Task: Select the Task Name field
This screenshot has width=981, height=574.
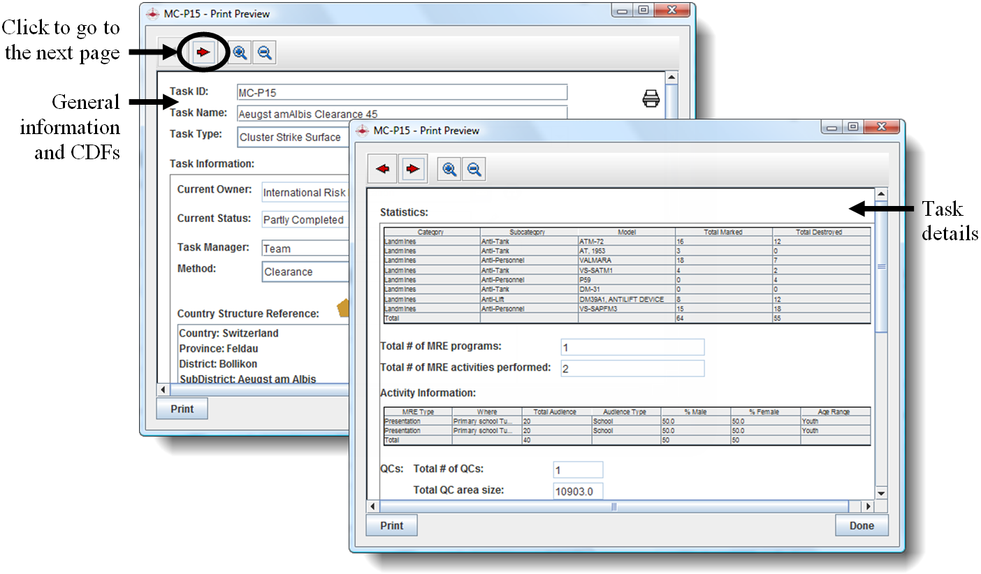Action: (402, 113)
